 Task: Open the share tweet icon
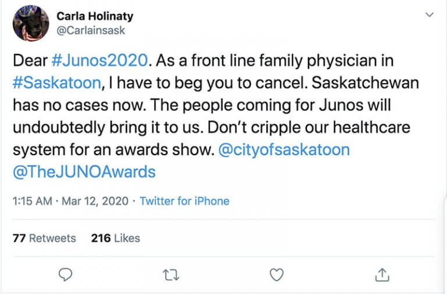click(x=382, y=274)
